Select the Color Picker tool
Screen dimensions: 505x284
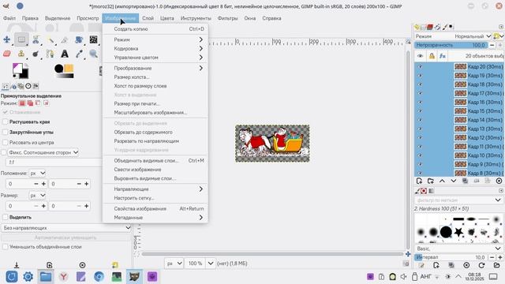79,54
